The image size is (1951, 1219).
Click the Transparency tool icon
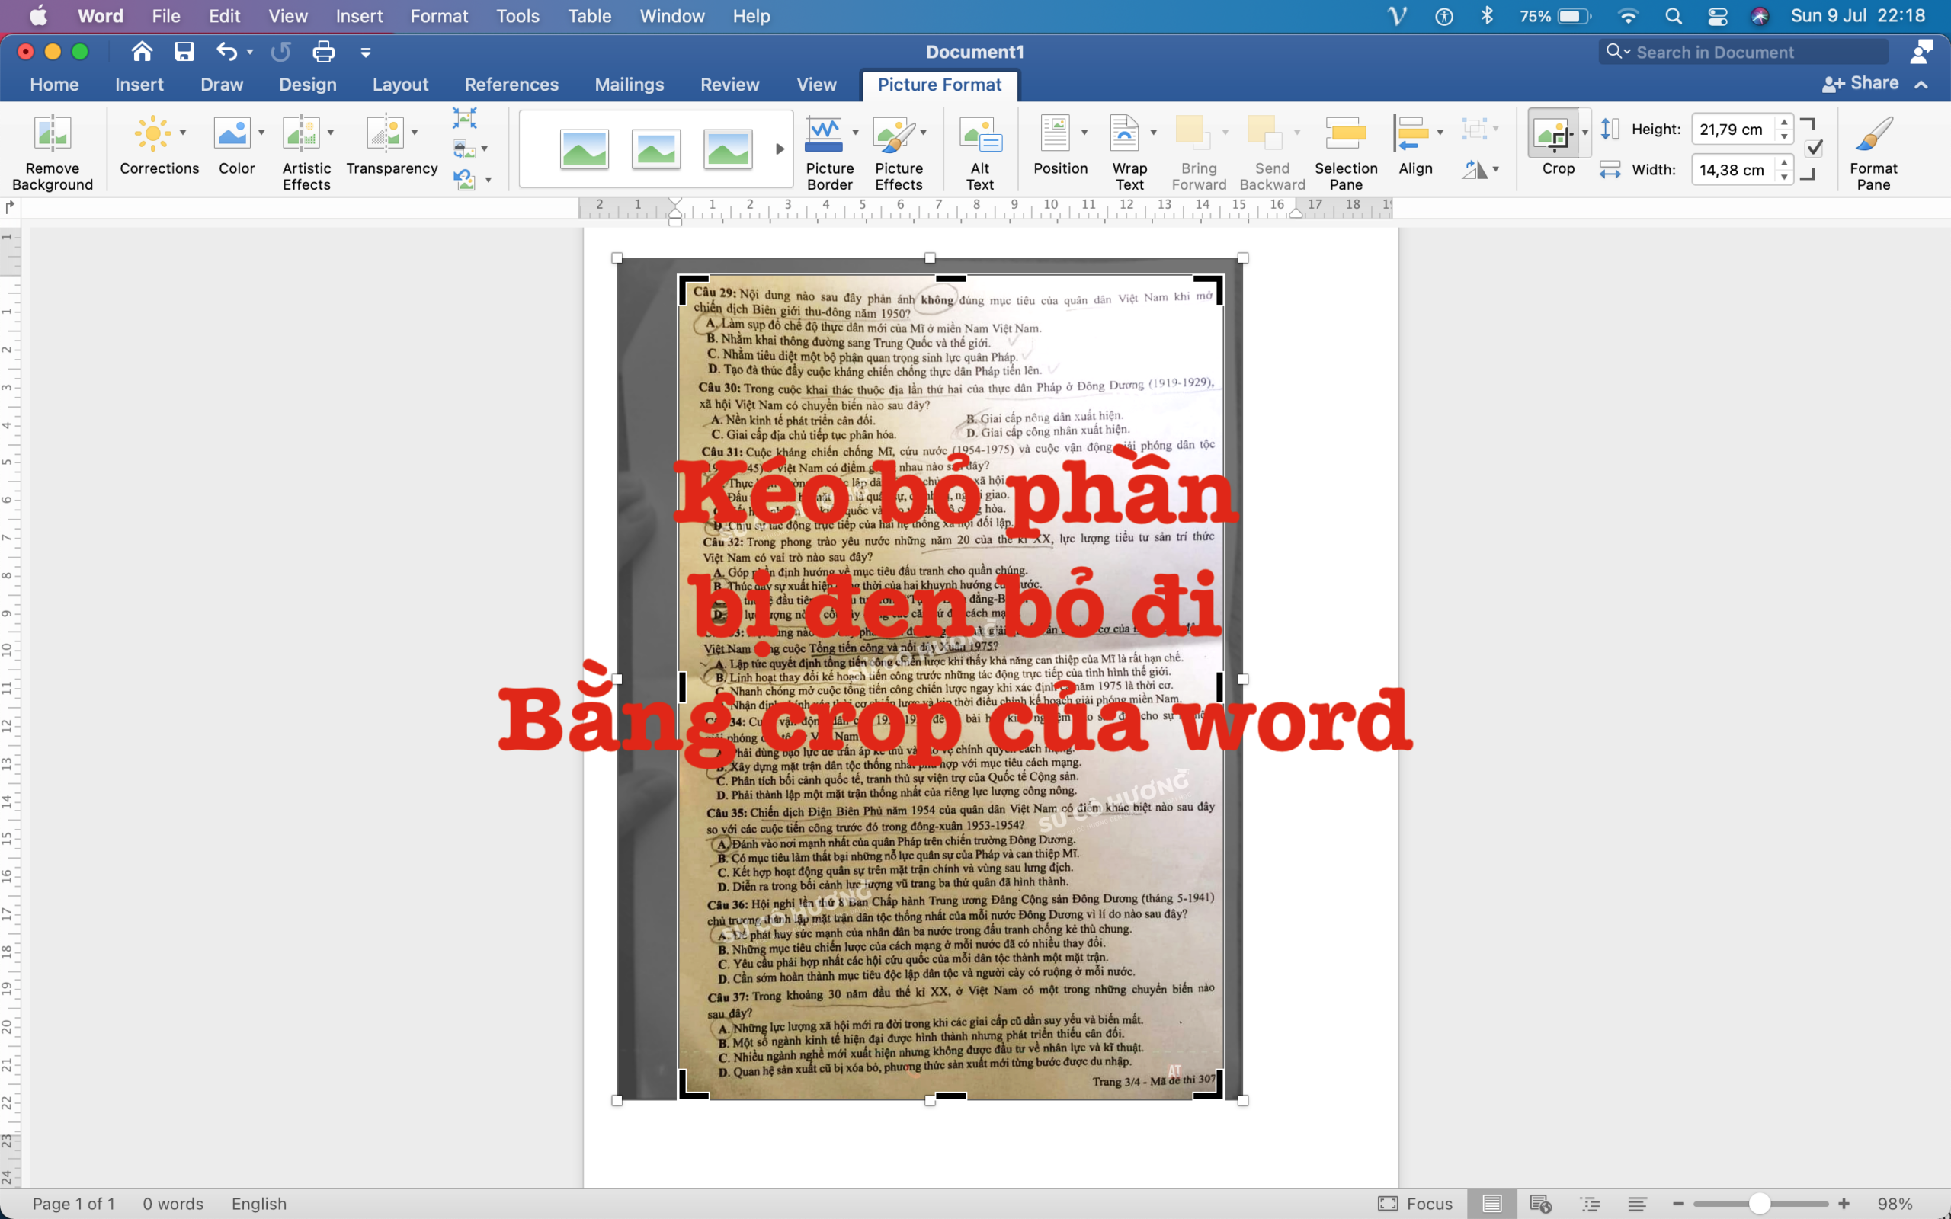click(386, 134)
